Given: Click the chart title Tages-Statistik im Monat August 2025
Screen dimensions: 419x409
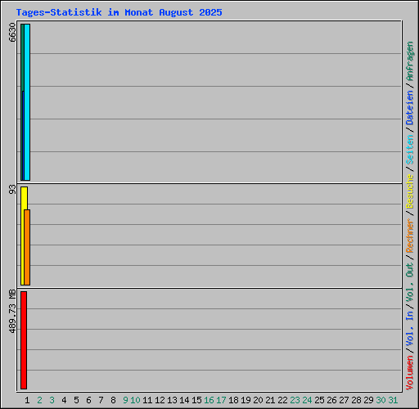Looking at the screenshot, I should (119, 12).
